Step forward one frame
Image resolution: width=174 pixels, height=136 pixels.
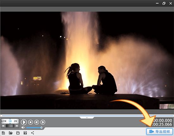43,122
